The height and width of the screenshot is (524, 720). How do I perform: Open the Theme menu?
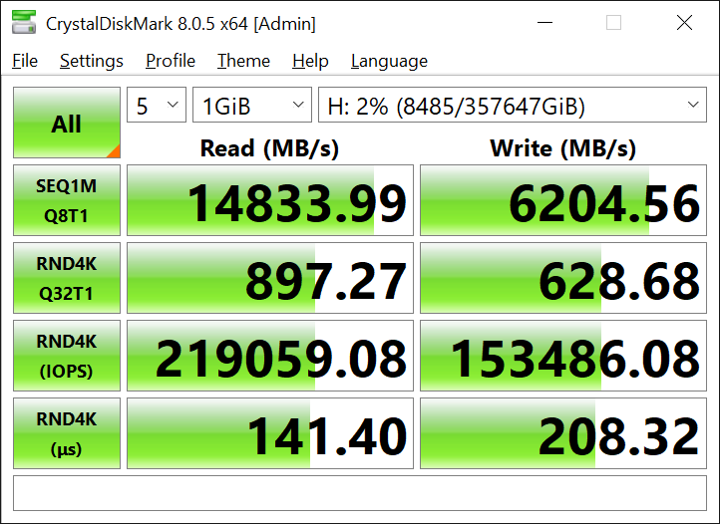[x=243, y=61]
